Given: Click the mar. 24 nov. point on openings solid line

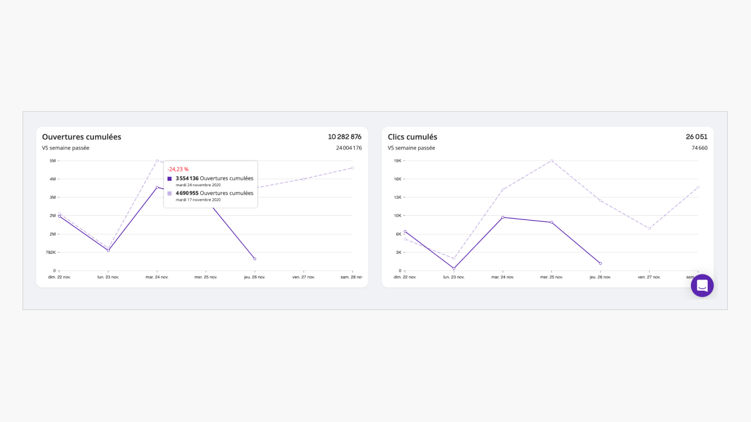Looking at the screenshot, I should pyautogui.click(x=157, y=187).
